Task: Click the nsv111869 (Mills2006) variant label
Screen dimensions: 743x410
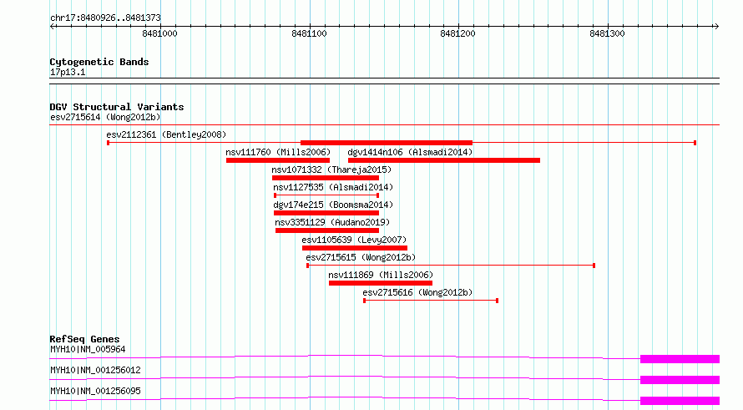Action: coord(381,275)
